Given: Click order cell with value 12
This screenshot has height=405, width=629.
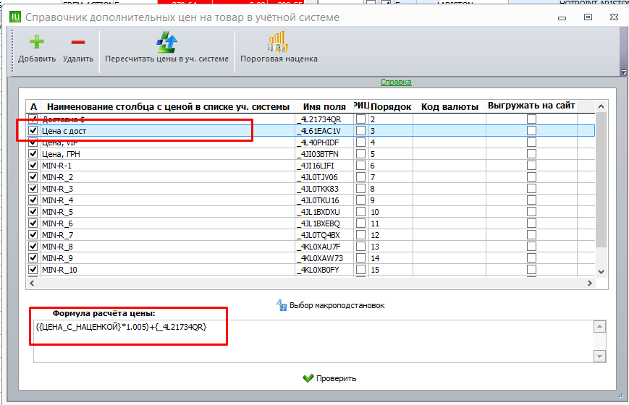Looking at the screenshot, I should pos(391,235).
